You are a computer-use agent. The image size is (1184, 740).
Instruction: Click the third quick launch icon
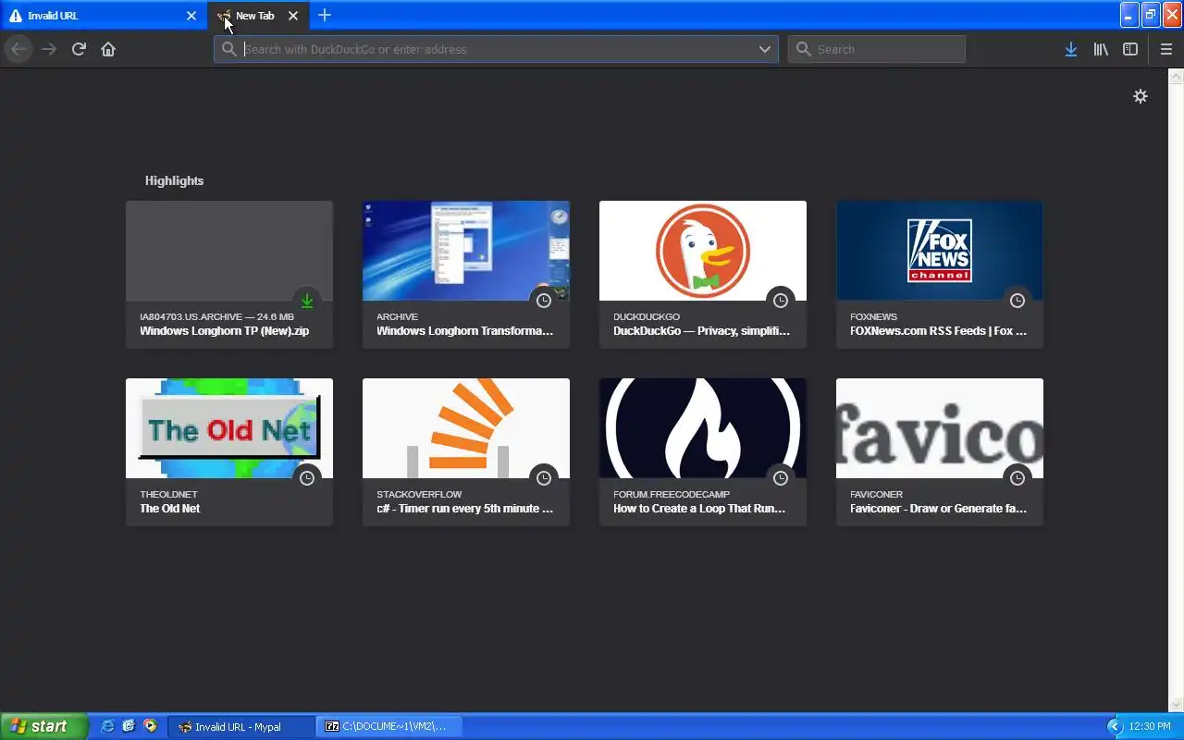pyautogui.click(x=150, y=726)
